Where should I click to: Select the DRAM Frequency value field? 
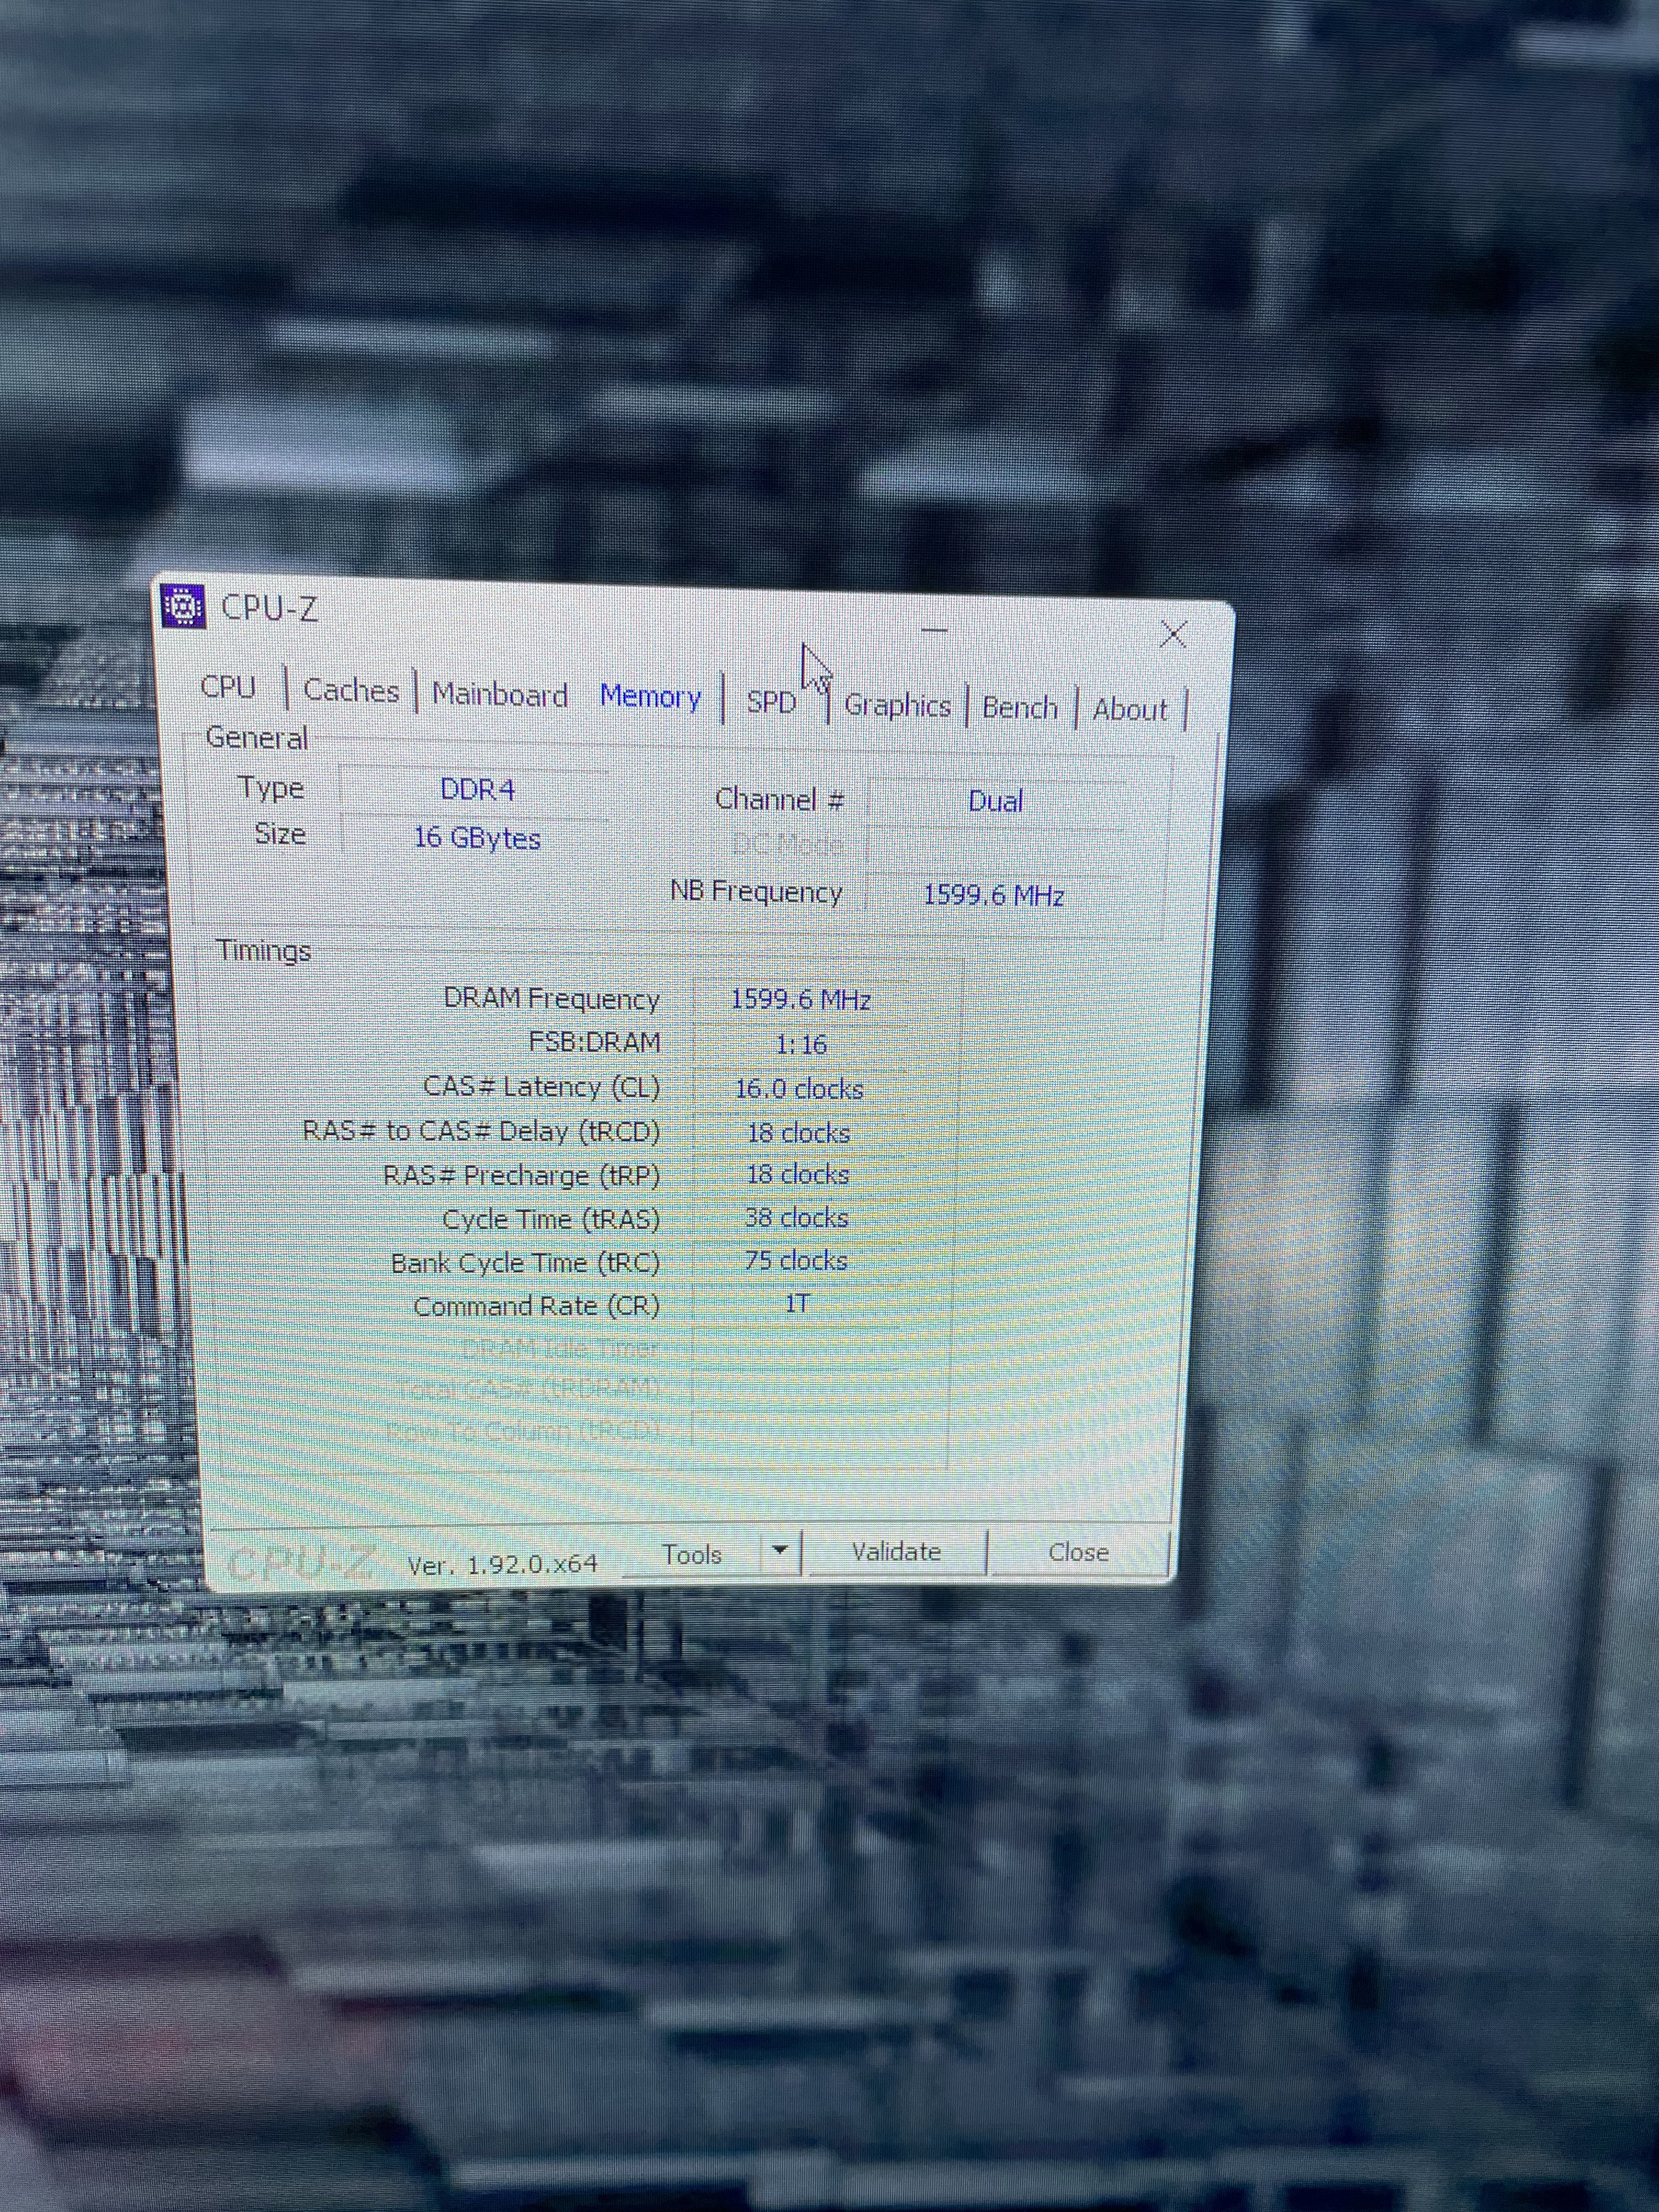click(800, 999)
